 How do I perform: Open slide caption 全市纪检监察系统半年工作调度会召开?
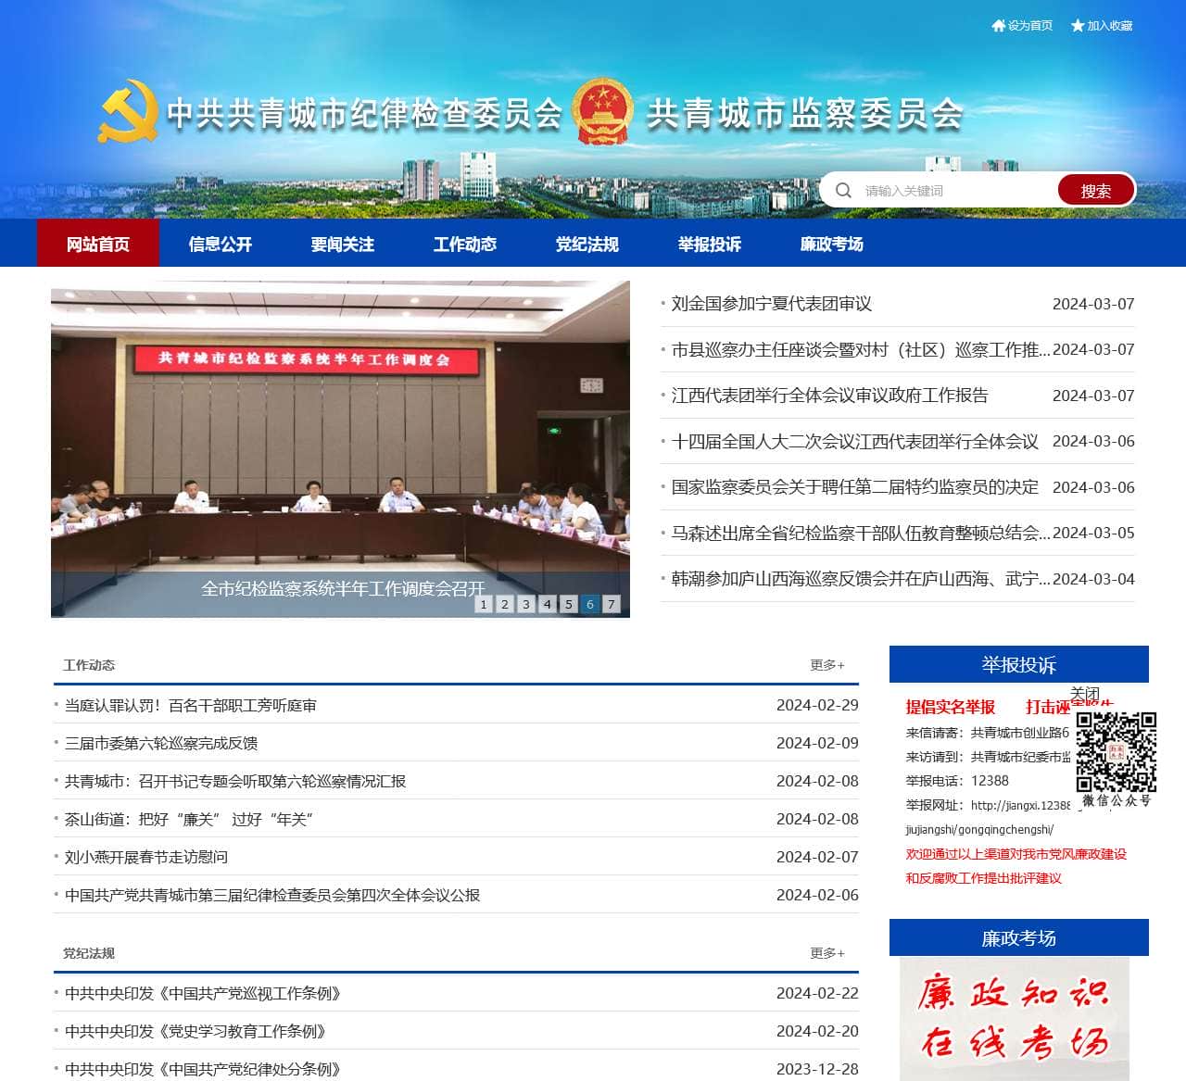click(x=343, y=588)
